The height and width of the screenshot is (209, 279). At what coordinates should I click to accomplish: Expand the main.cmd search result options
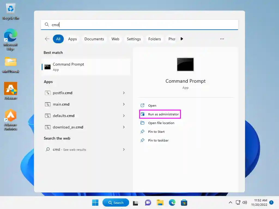[x=124, y=104]
